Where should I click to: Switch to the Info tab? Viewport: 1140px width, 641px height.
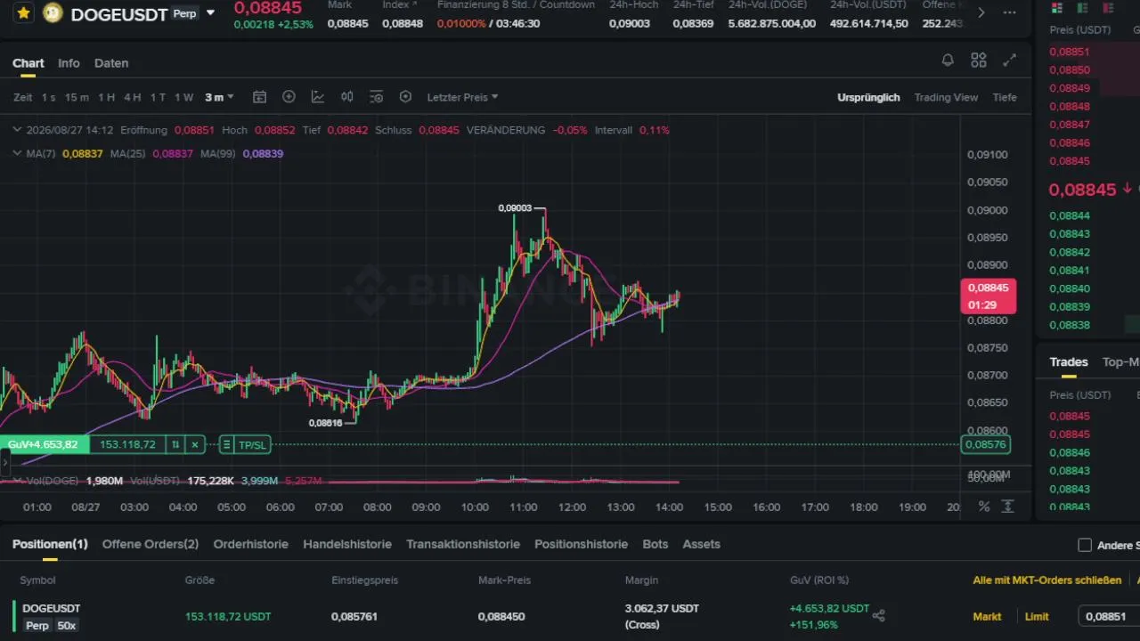(69, 63)
